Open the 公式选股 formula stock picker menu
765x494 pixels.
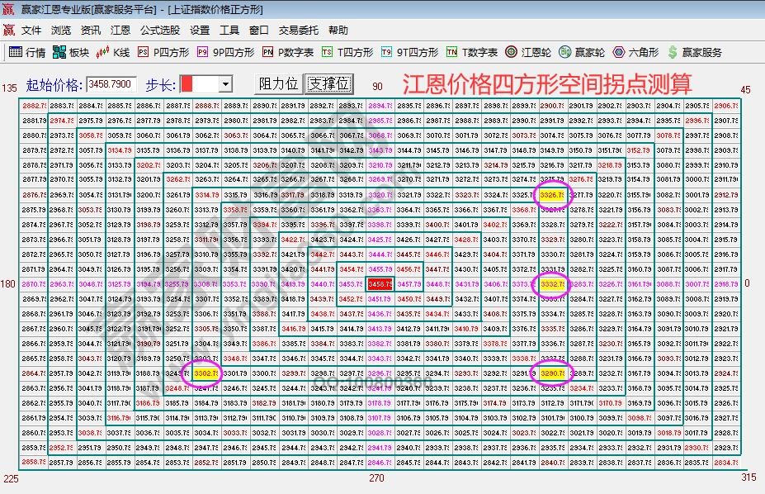click(161, 30)
